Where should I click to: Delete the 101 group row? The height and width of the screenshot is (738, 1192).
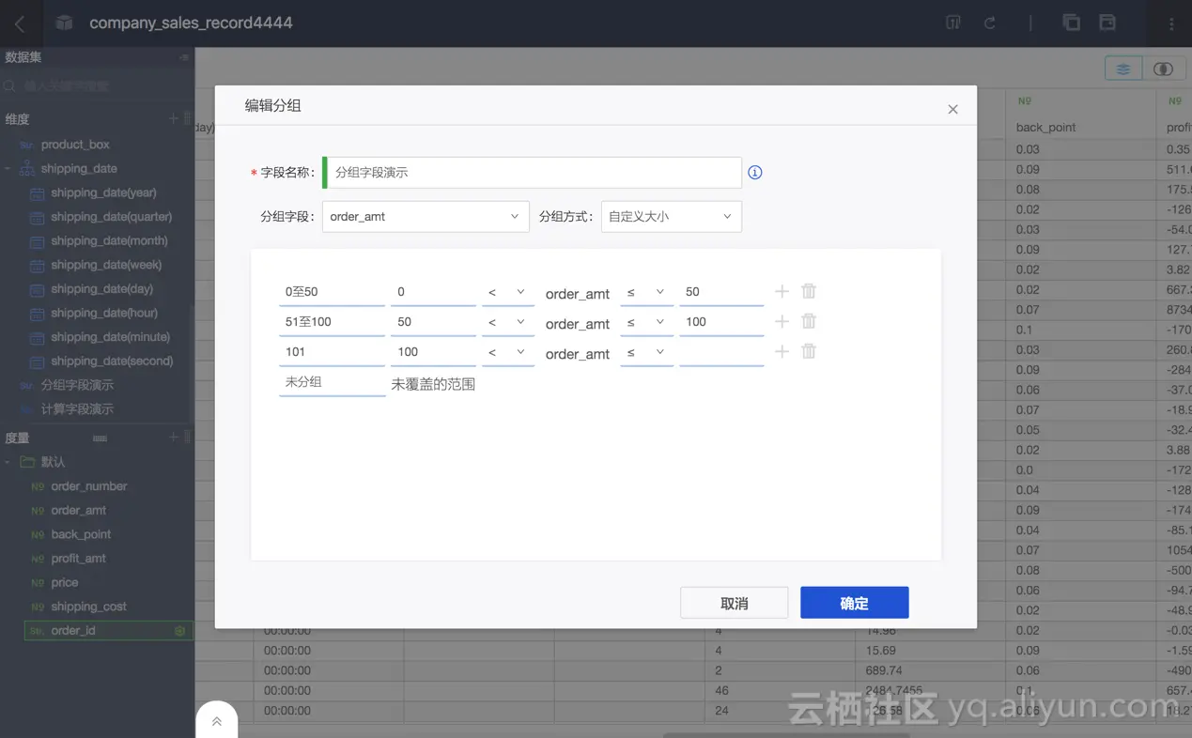(809, 351)
